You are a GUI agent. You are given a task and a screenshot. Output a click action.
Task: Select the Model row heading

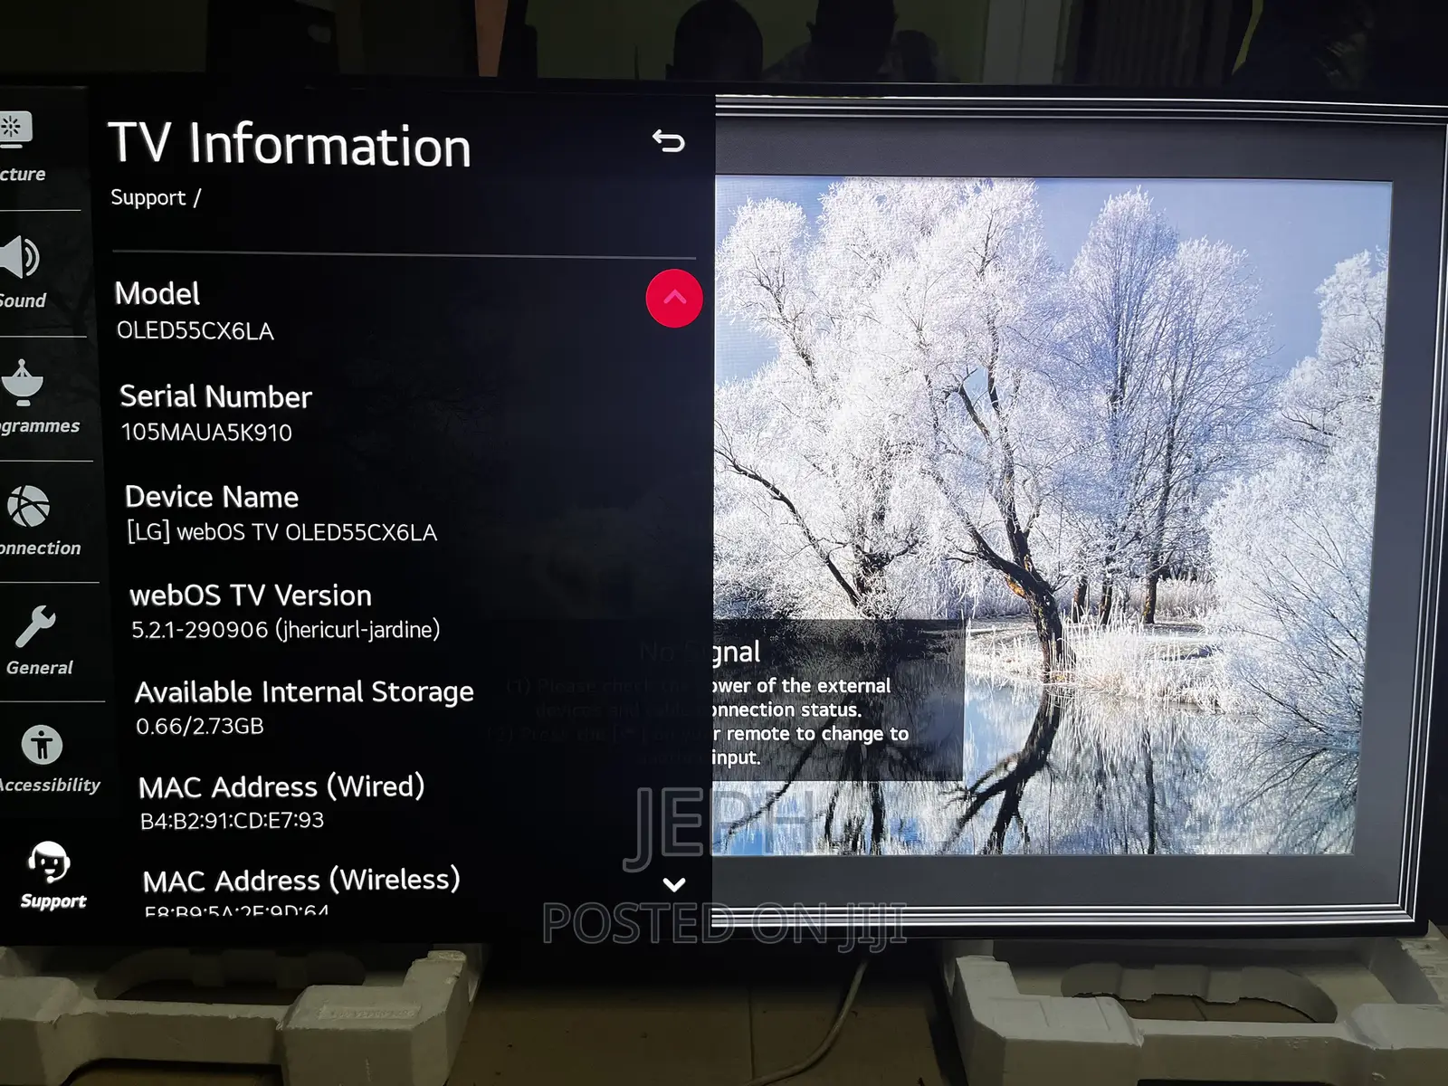[157, 293]
